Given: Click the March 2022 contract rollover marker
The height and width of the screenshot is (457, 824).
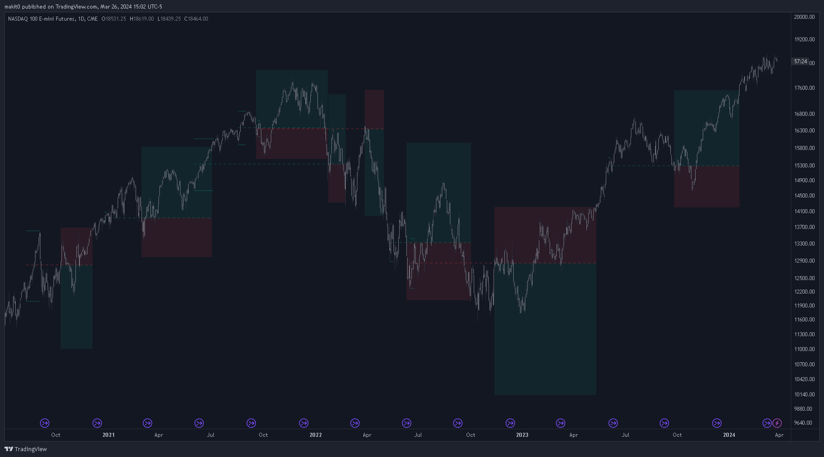Looking at the screenshot, I should [355, 423].
